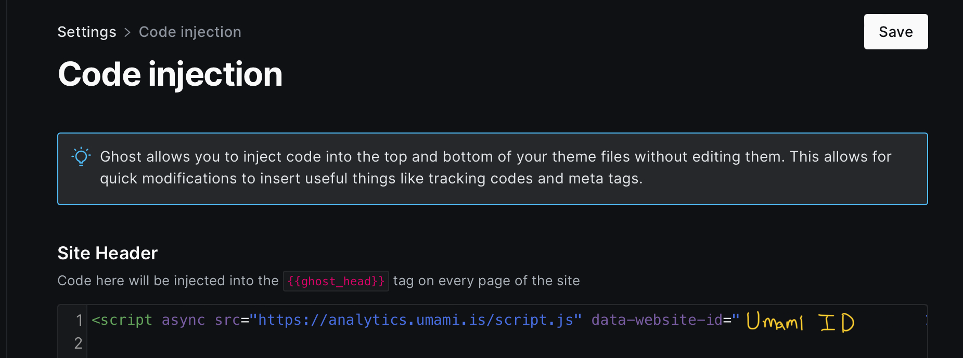
Task: Select the Code injection breadcrumb entry
Action: [x=189, y=32]
